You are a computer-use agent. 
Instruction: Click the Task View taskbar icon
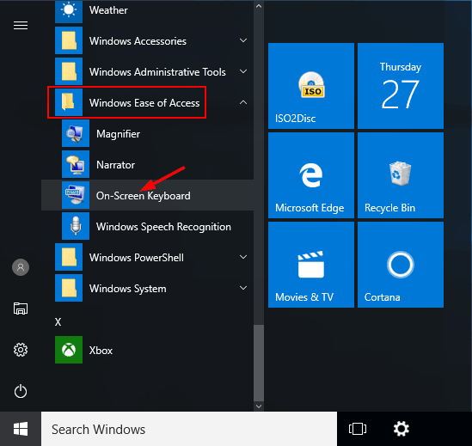pos(358,429)
